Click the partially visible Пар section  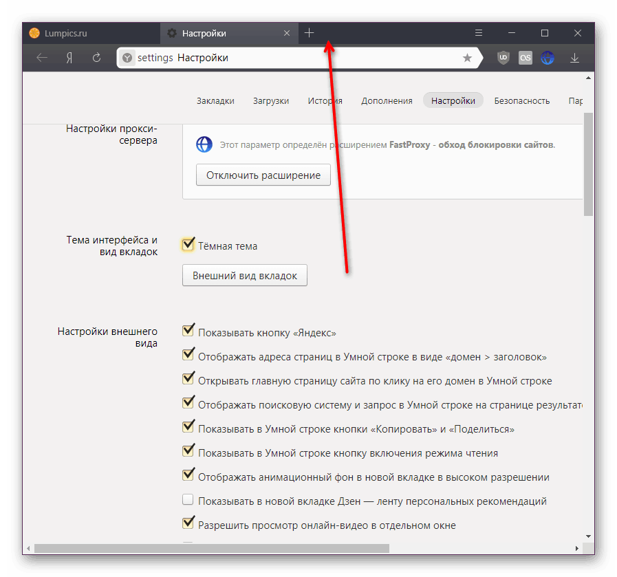tap(575, 100)
